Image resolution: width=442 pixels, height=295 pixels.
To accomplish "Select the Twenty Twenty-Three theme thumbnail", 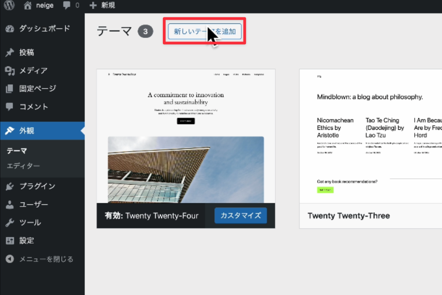I will [x=370, y=136].
